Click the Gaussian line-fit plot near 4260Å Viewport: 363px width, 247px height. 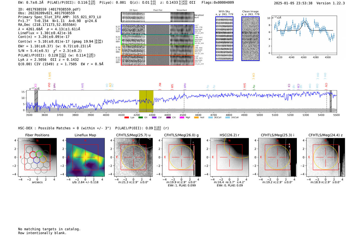(x=304, y=35)
